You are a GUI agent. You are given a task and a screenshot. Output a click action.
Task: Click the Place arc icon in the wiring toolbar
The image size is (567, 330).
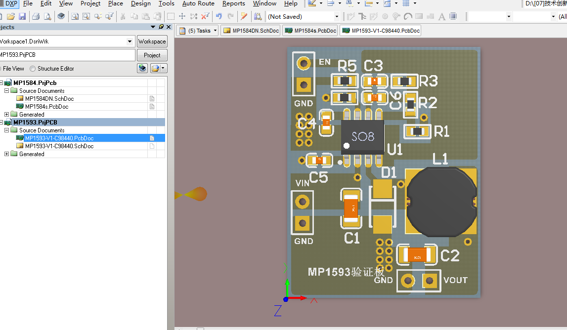click(408, 16)
